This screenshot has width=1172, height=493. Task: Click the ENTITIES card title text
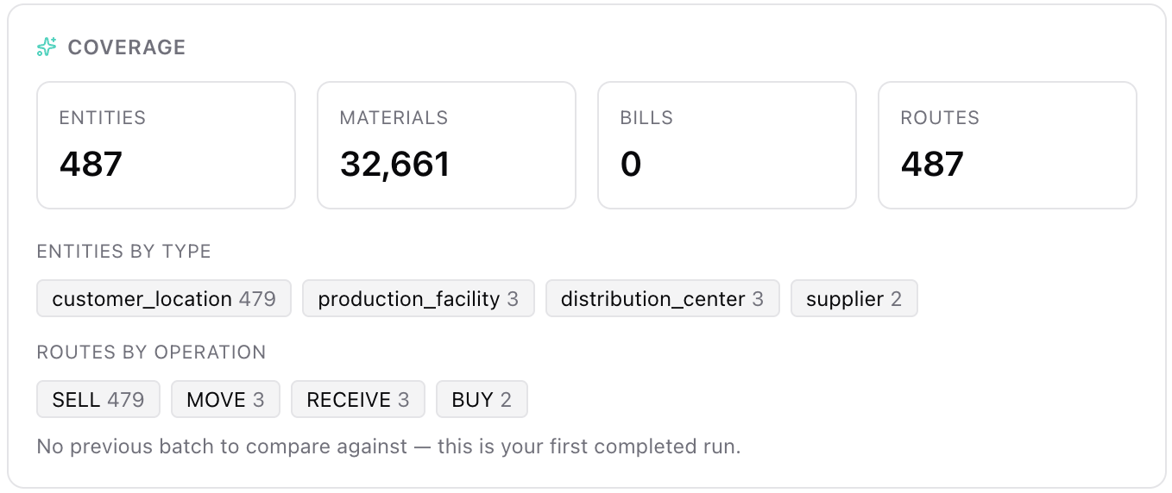[102, 118]
